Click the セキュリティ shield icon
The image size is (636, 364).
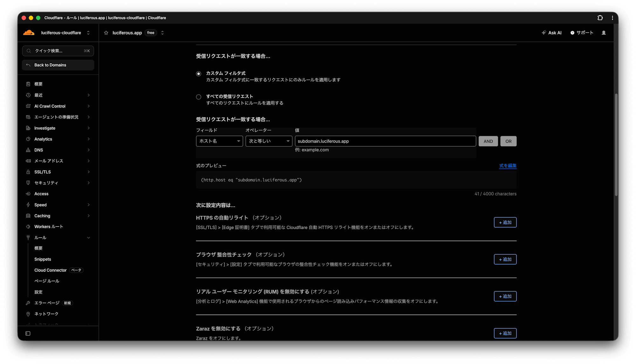coord(28,183)
